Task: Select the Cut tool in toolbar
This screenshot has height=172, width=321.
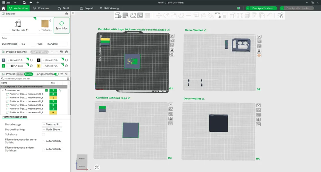Action: [188, 15]
